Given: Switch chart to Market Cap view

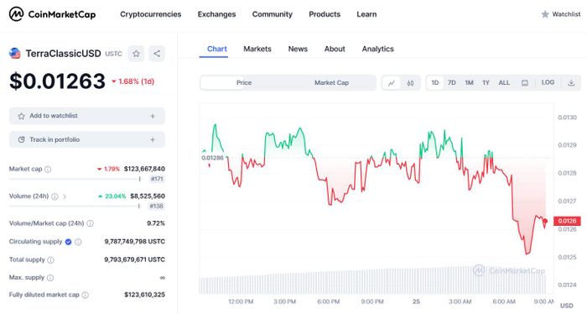Looking at the screenshot, I should coord(332,83).
